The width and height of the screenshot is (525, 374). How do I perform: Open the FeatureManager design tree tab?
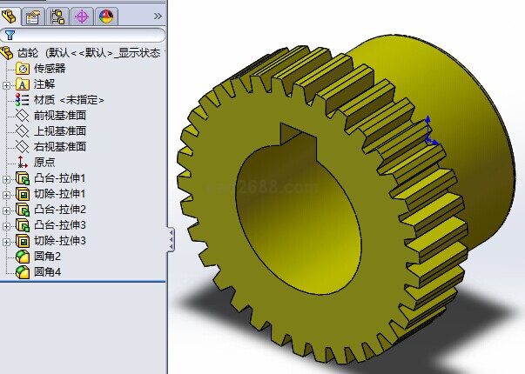[x=10, y=16]
